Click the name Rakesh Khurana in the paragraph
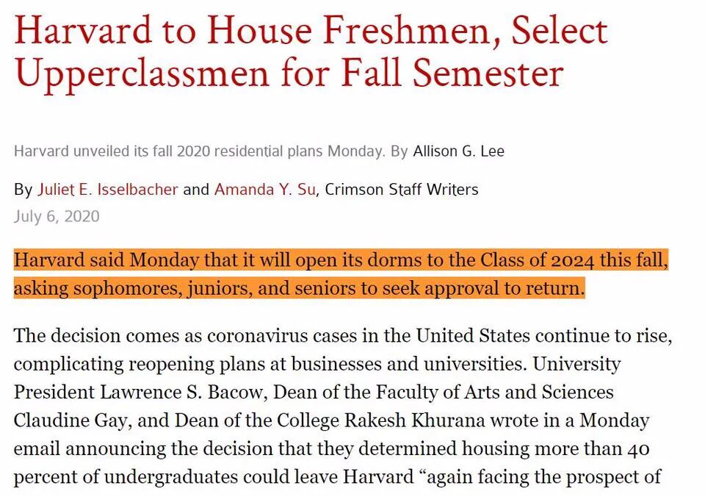This screenshot has width=705, height=497. [x=414, y=421]
